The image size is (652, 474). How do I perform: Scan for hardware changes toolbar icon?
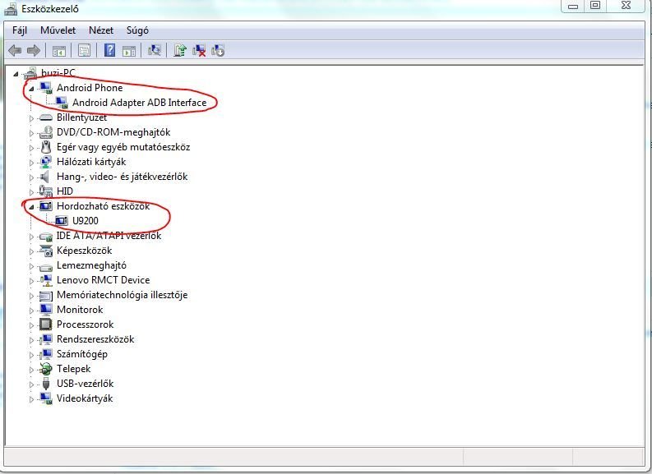click(155, 51)
